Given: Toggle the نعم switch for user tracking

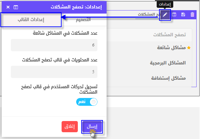Looking at the screenshot, I should coord(87,102).
